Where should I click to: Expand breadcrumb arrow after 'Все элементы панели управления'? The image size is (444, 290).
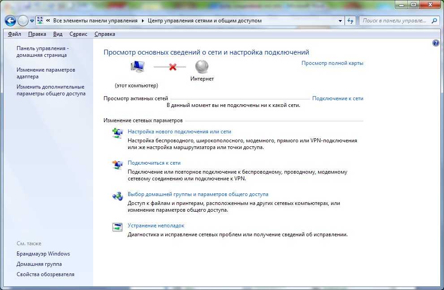143,21
